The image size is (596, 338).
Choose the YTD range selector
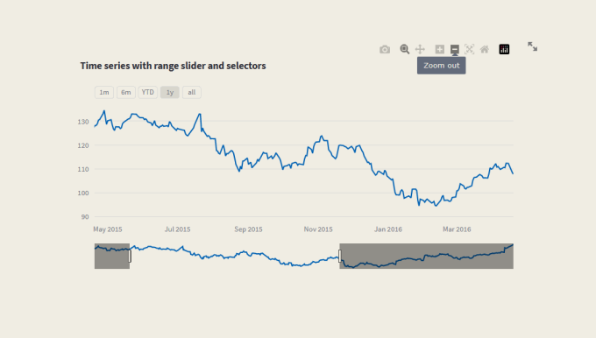(x=148, y=92)
